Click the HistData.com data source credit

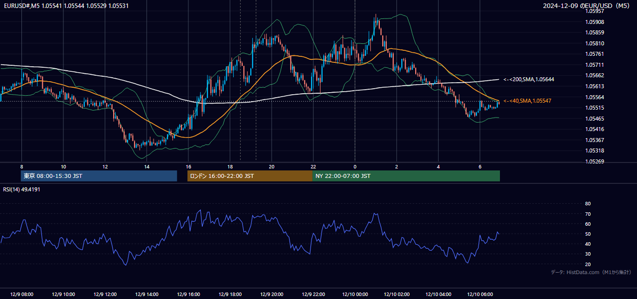click(591, 272)
